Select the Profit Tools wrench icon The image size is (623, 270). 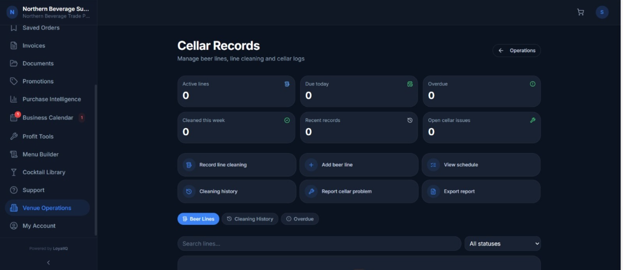pos(14,136)
